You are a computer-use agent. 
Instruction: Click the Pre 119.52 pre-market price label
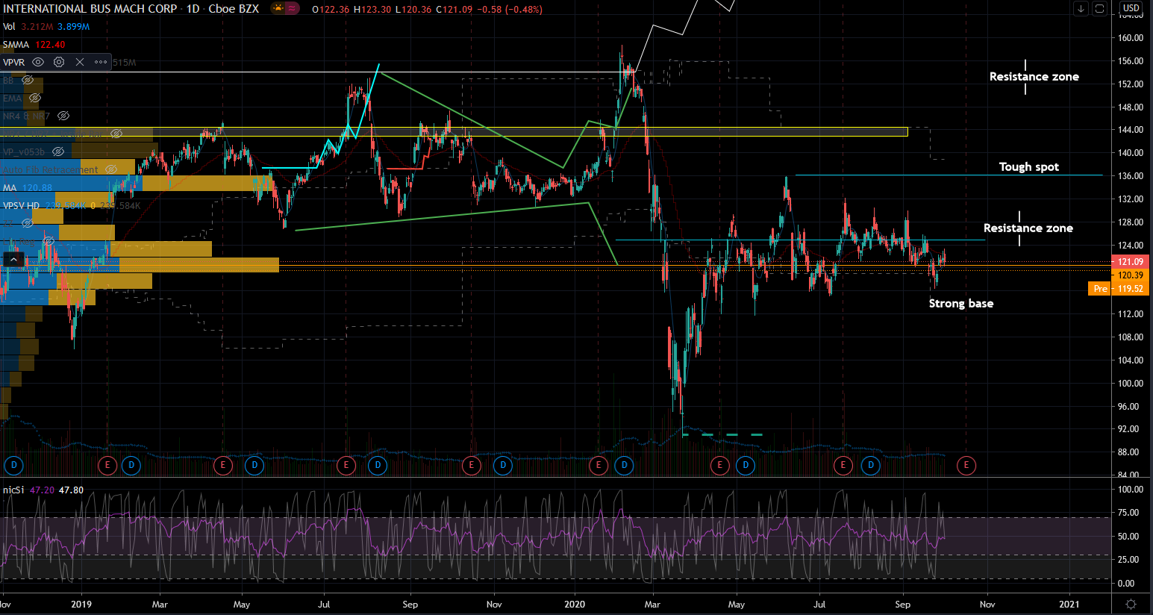click(1119, 289)
